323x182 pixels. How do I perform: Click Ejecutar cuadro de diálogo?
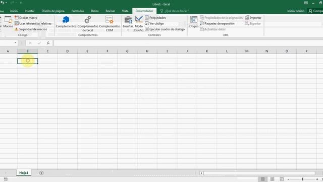(165, 29)
